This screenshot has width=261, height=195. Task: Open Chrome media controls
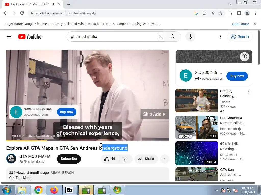(231, 13)
